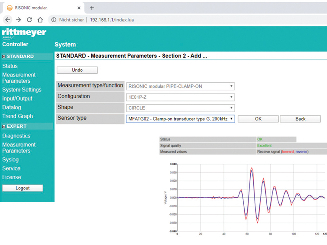The width and height of the screenshot is (327, 245).
Task: Expand the Sensor type dropdown
Action: [x=180, y=119]
